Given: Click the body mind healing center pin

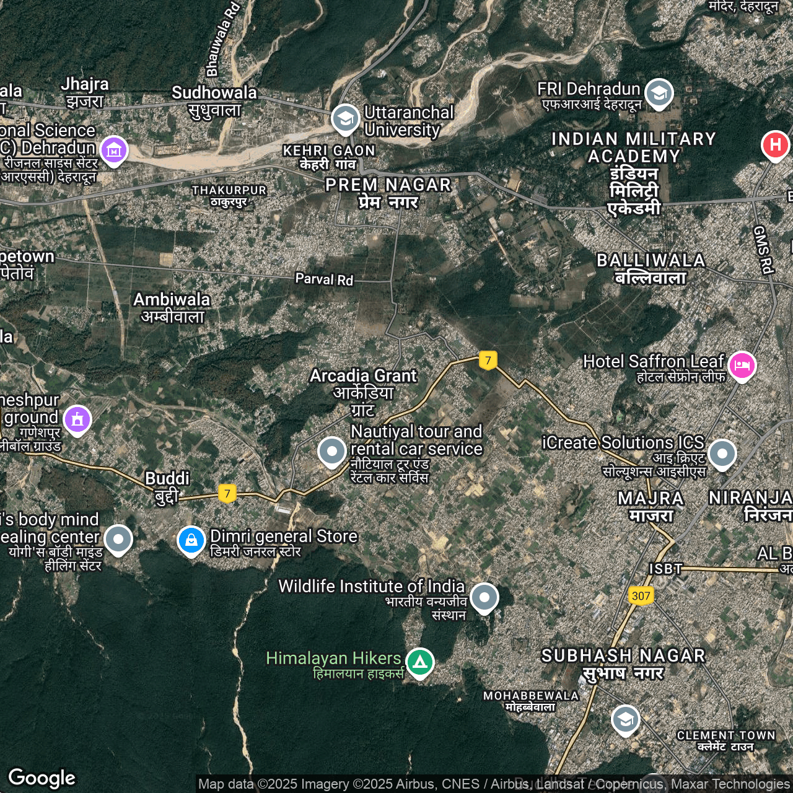Looking at the screenshot, I should point(118,539).
